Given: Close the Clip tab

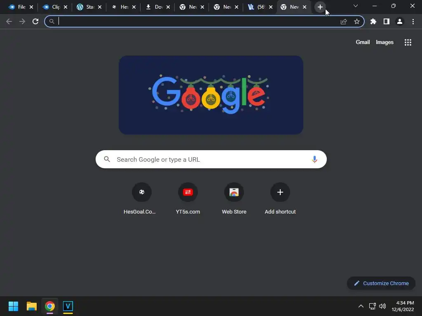Looking at the screenshot, I should coord(66,7).
